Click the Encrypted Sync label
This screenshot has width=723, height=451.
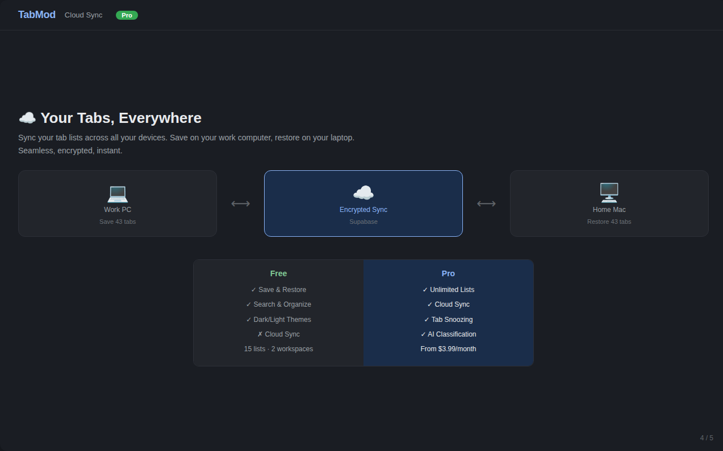tap(363, 210)
